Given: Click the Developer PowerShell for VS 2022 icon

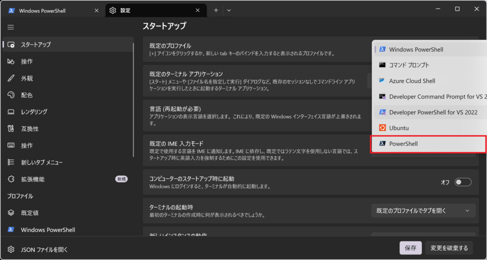Looking at the screenshot, I should (382, 112).
